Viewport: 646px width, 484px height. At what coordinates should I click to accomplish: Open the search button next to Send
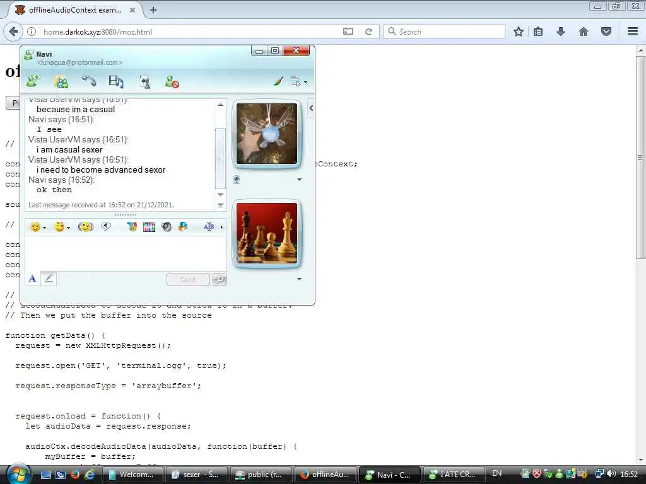pyautogui.click(x=220, y=279)
